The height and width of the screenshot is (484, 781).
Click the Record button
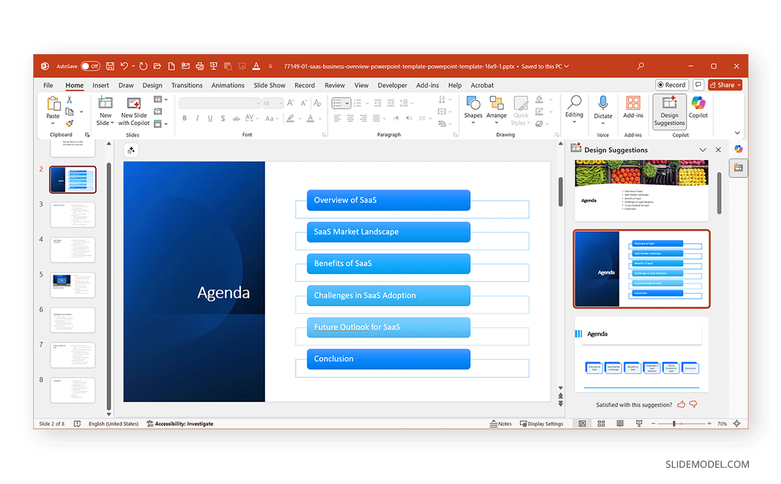click(672, 85)
